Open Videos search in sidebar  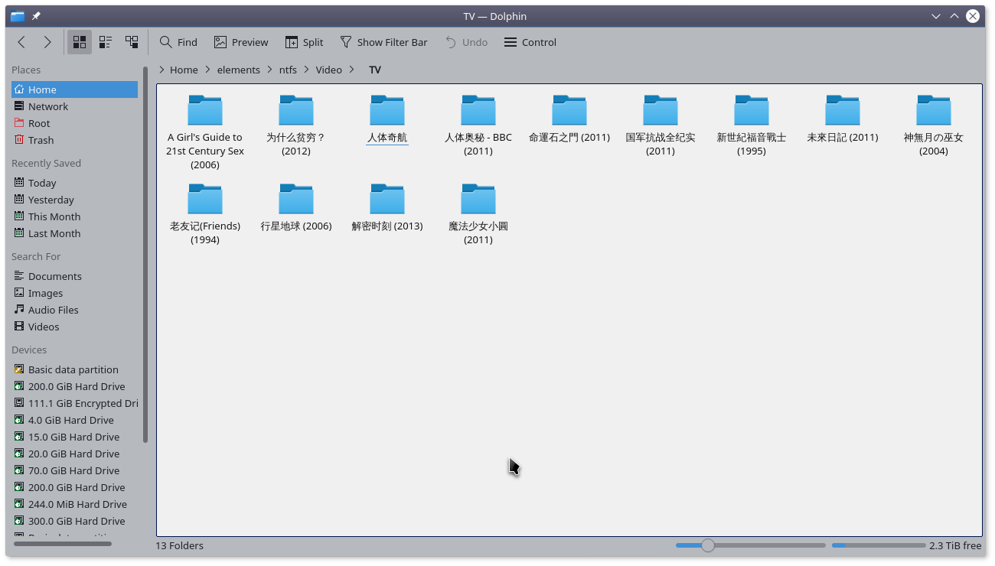[44, 327]
